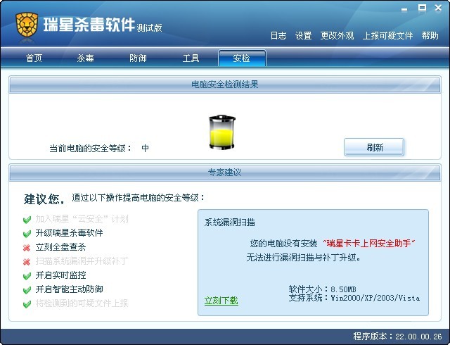Viewport: 450px width, 345px height.
Task: Click 支持系统: Win2000/XP/2003/Vista text
Action: [x=354, y=298]
